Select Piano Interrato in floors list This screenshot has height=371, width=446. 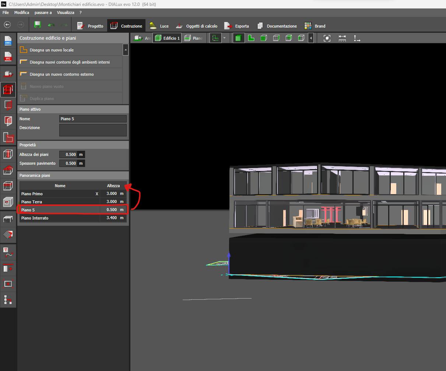(35, 218)
